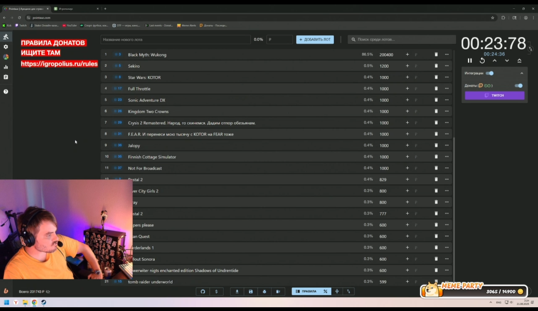Toggle percent display button in bottom toolbar
538x311 pixels.
tap(325, 292)
